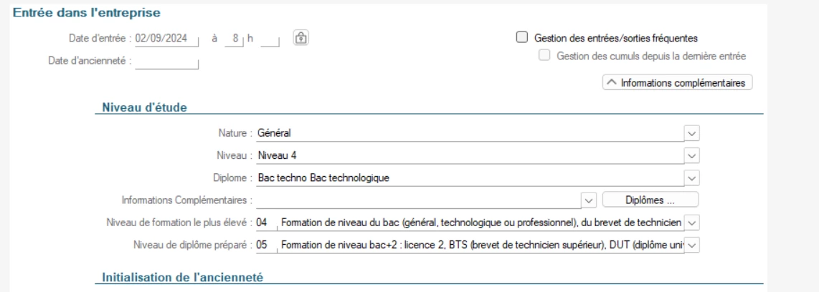Click the Diplome field with Bac technologique
Viewport: 819px width, 292px height.
coord(466,177)
